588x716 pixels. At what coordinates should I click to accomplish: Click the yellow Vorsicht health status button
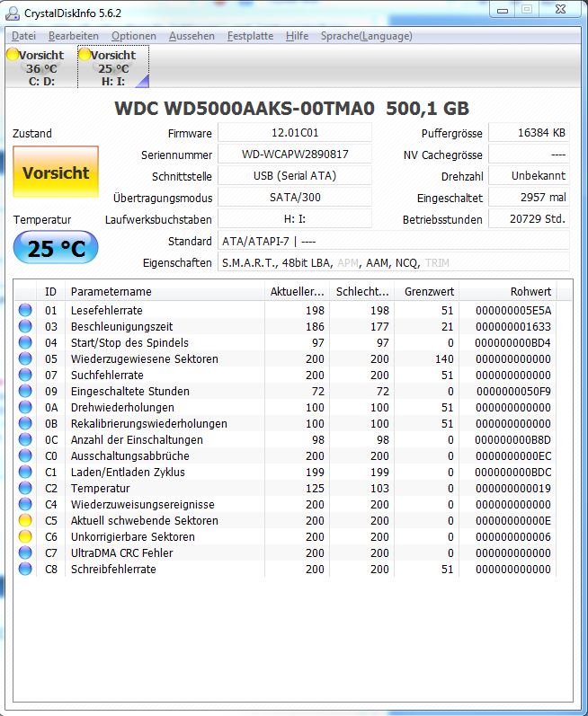(56, 172)
